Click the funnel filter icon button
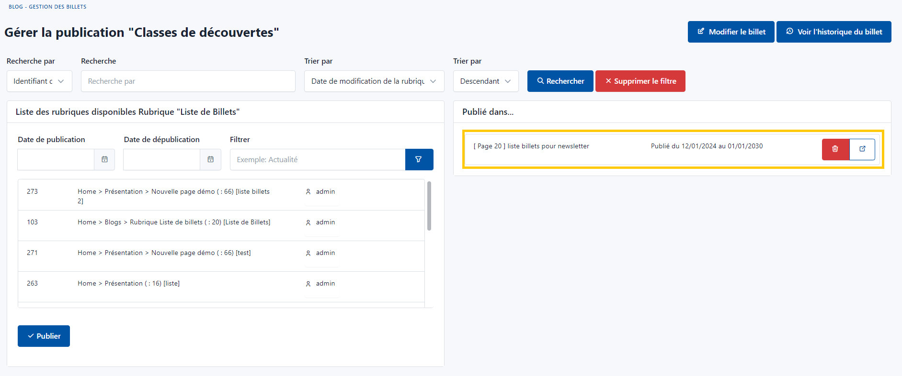Viewport: 902px width, 376px height. tap(419, 160)
